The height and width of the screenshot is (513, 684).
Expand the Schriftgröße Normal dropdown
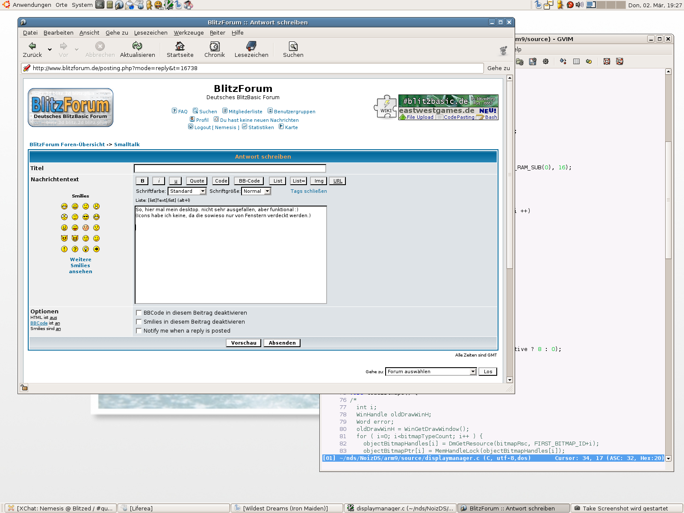point(256,191)
